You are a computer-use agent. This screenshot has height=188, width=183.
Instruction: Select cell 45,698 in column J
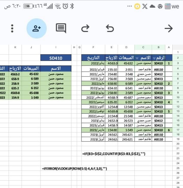click(31, 93)
